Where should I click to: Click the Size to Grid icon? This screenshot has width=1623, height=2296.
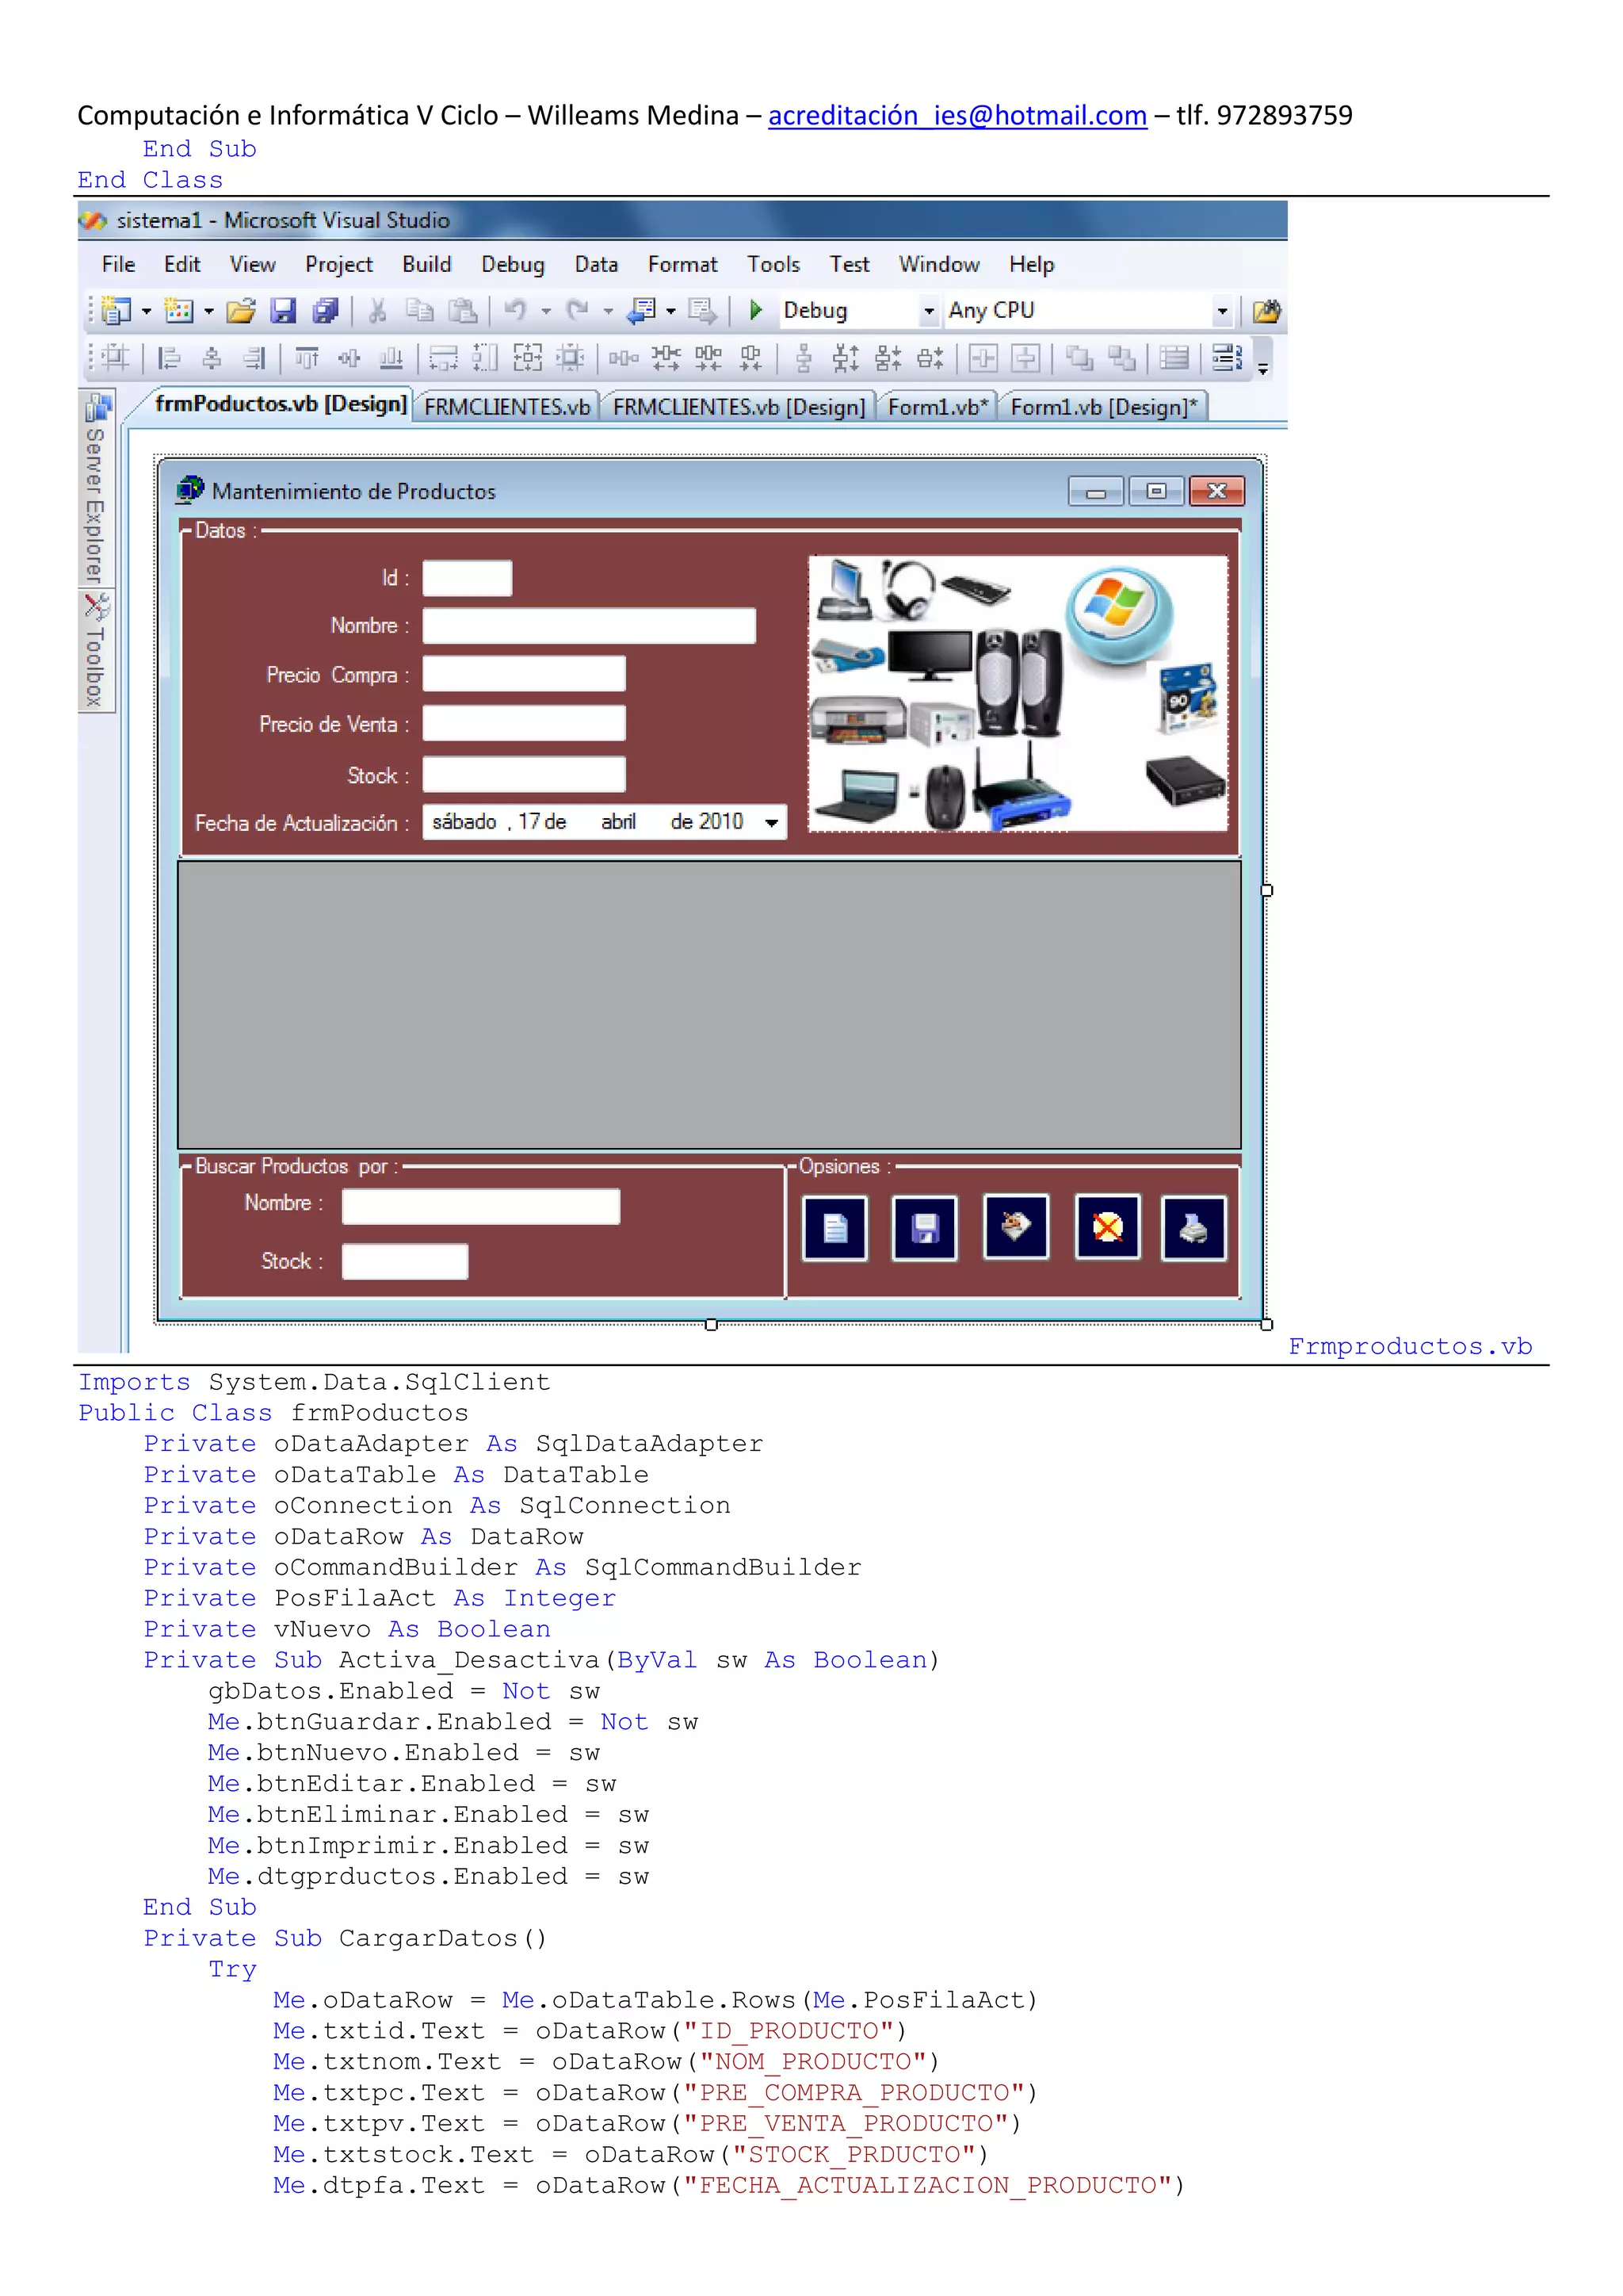click(570, 358)
